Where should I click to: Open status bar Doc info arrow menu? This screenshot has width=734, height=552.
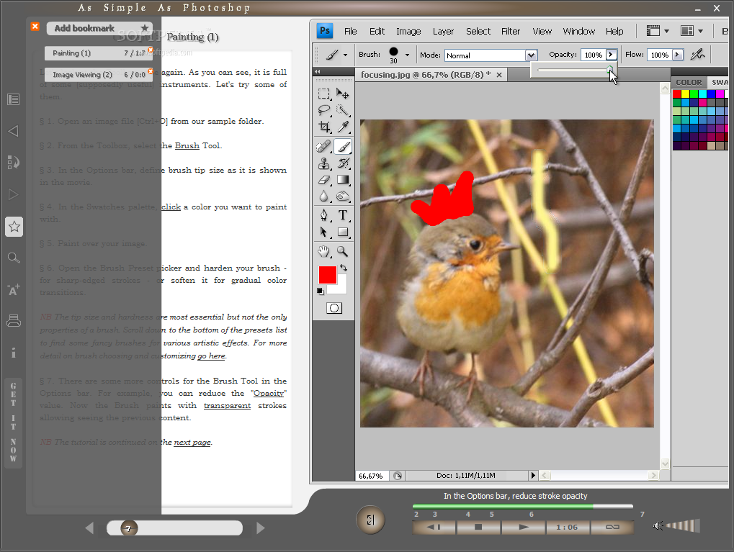(533, 475)
